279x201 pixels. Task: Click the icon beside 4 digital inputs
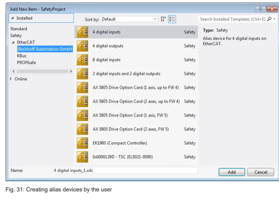click(x=82, y=32)
